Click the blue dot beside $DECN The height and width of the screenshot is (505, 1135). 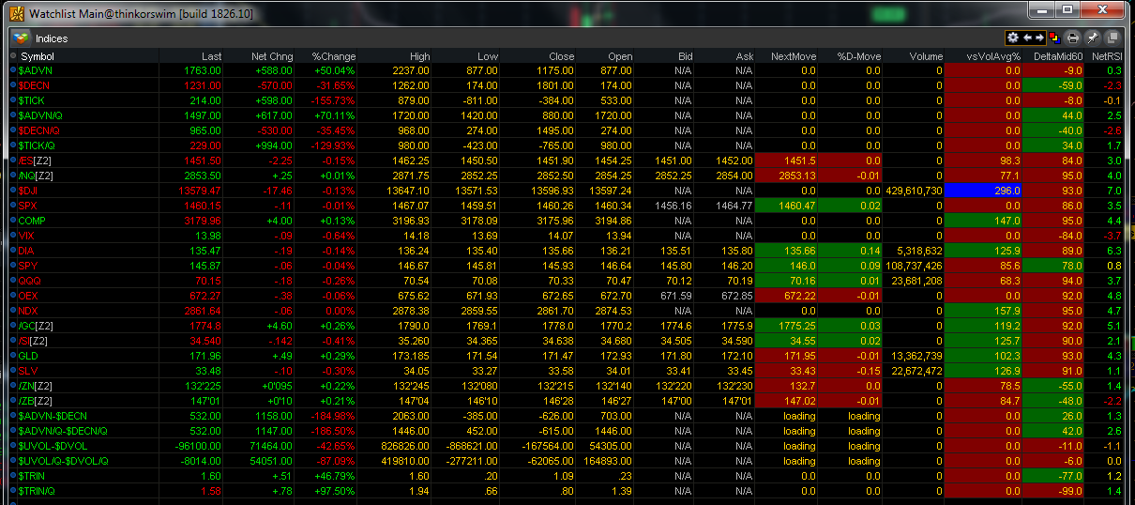click(x=12, y=85)
